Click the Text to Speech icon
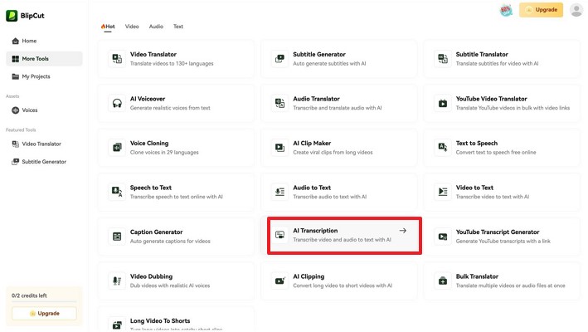Image resolution: width=588 pixels, height=332 pixels. point(443,148)
